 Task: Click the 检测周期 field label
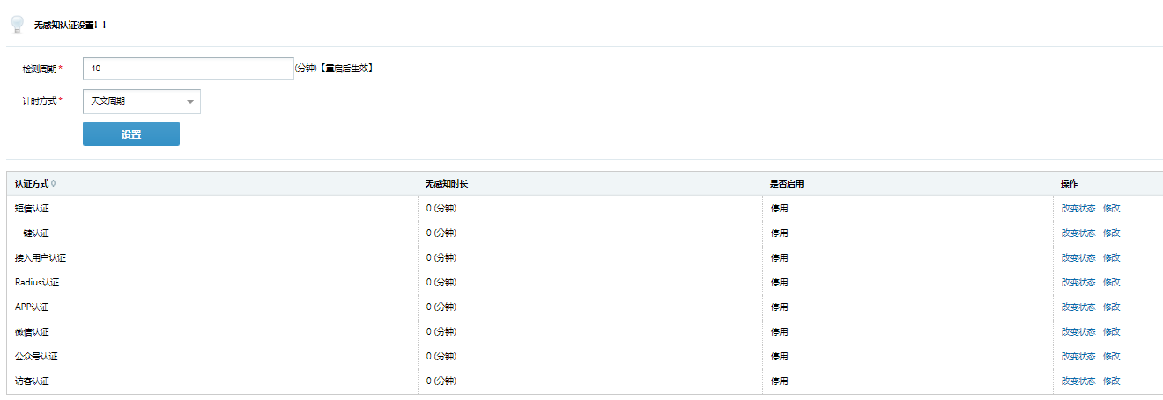click(40, 69)
